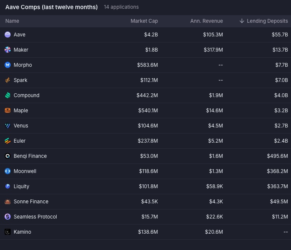
Task: Open the Morpho application name
Action: (x=23, y=65)
